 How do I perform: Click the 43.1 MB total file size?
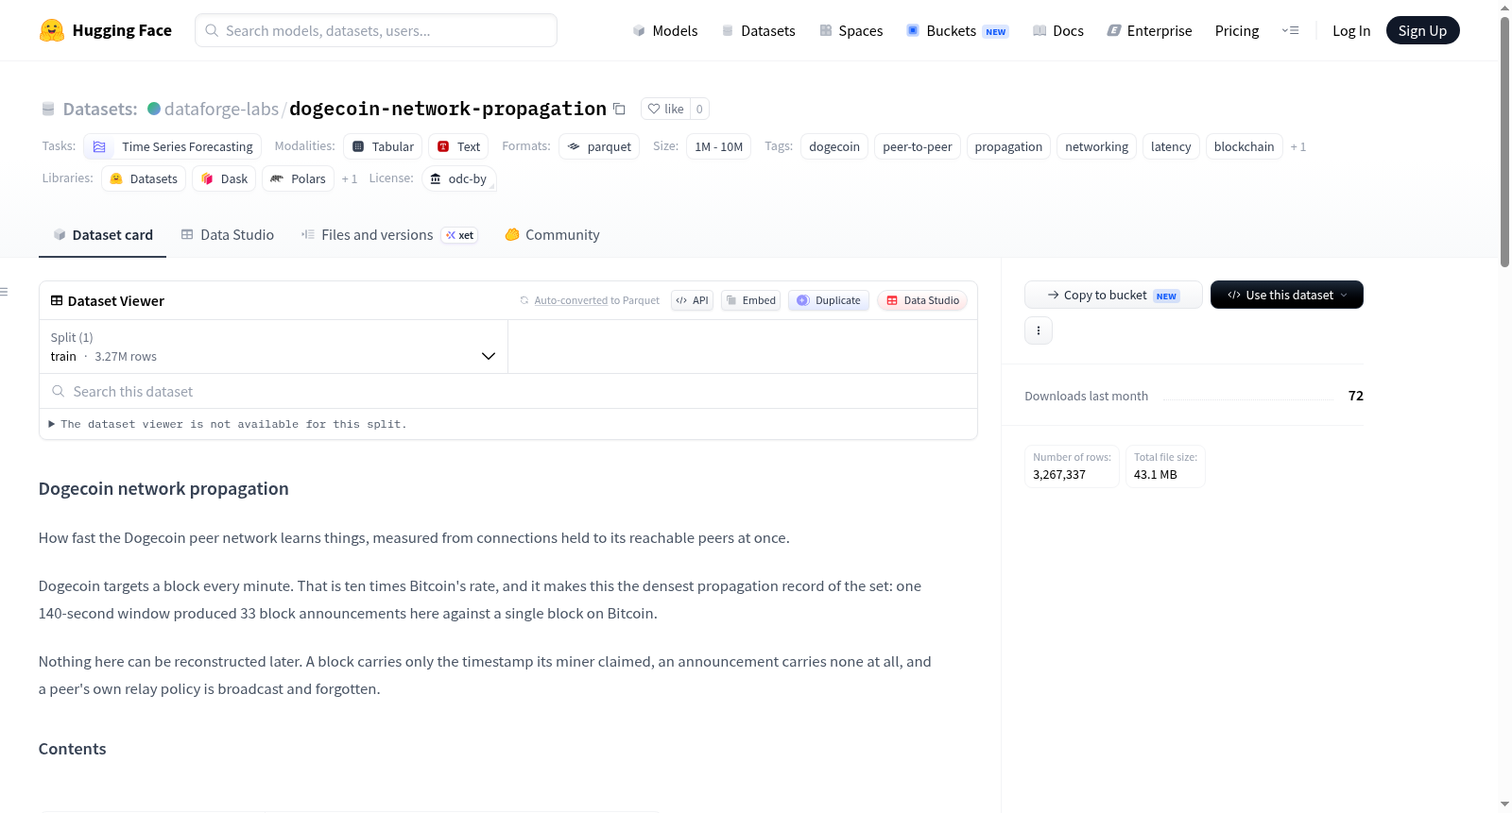point(1155,475)
